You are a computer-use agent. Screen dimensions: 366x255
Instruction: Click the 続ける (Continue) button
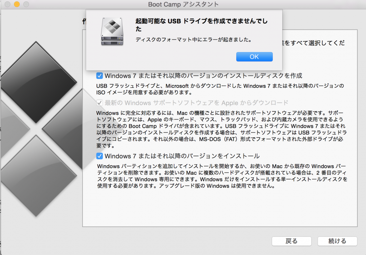pos(337,241)
